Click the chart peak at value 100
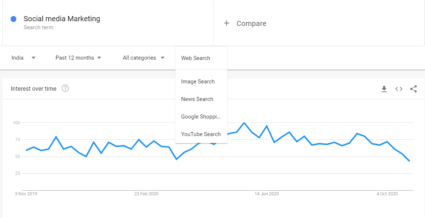Image resolution: width=425 pixels, height=218 pixels. coord(244,123)
